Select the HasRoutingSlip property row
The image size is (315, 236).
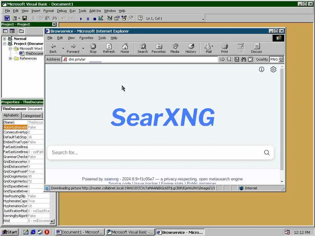coord(26,196)
